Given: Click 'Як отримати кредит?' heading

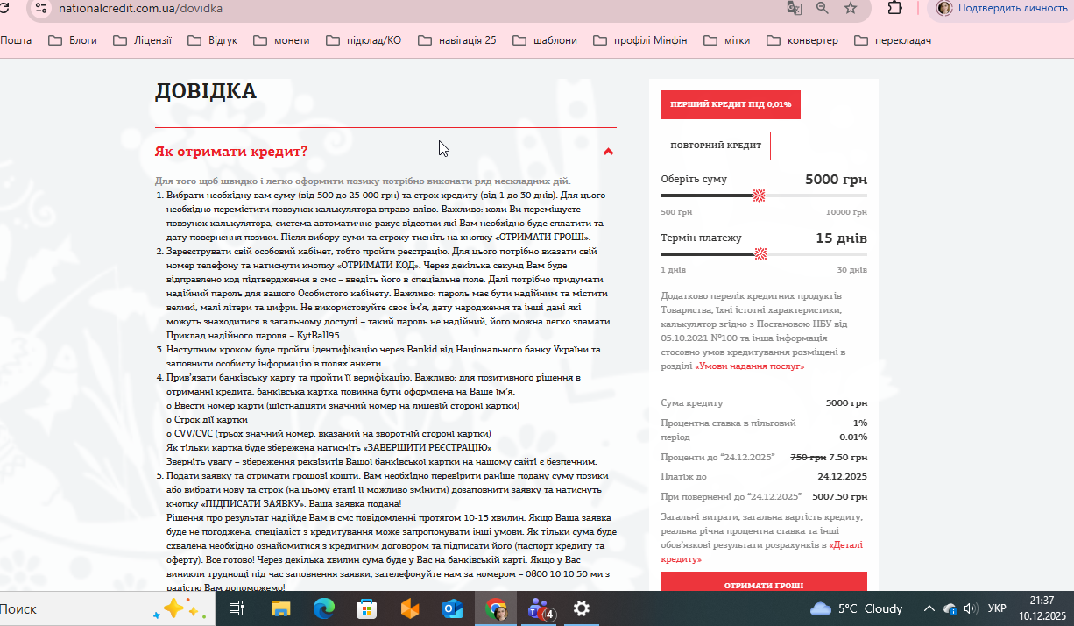Looking at the screenshot, I should [231, 152].
